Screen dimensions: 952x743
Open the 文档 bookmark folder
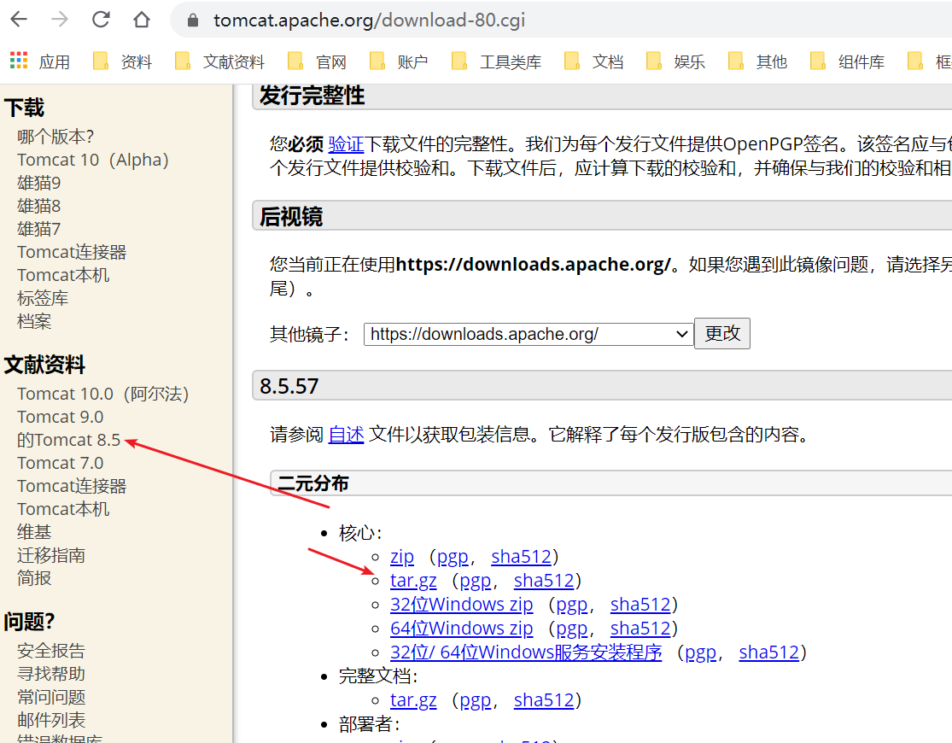[x=593, y=61]
